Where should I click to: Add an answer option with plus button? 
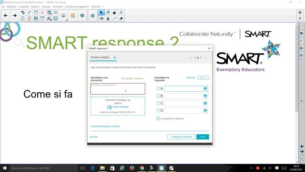tap(201, 77)
